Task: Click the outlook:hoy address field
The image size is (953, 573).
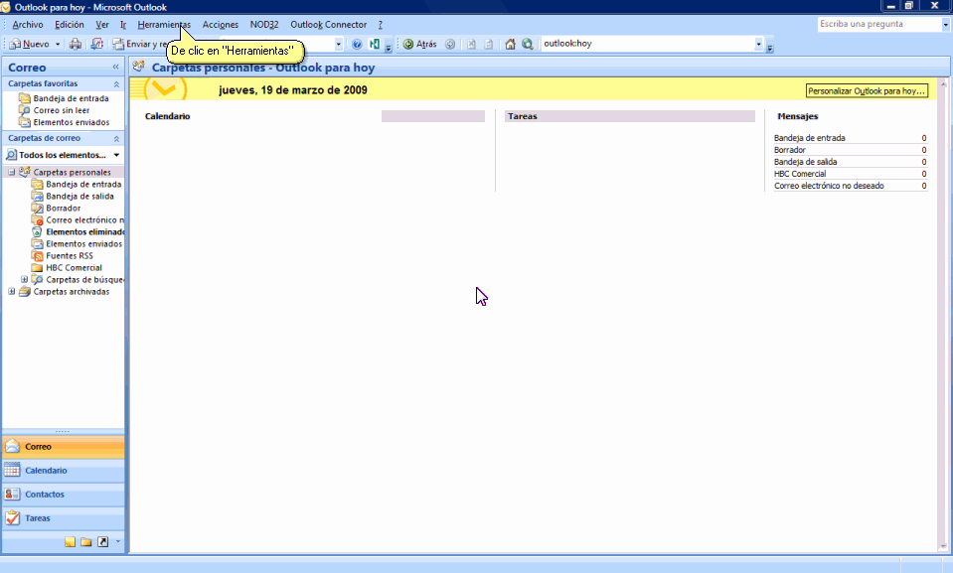Action: click(647, 44)
